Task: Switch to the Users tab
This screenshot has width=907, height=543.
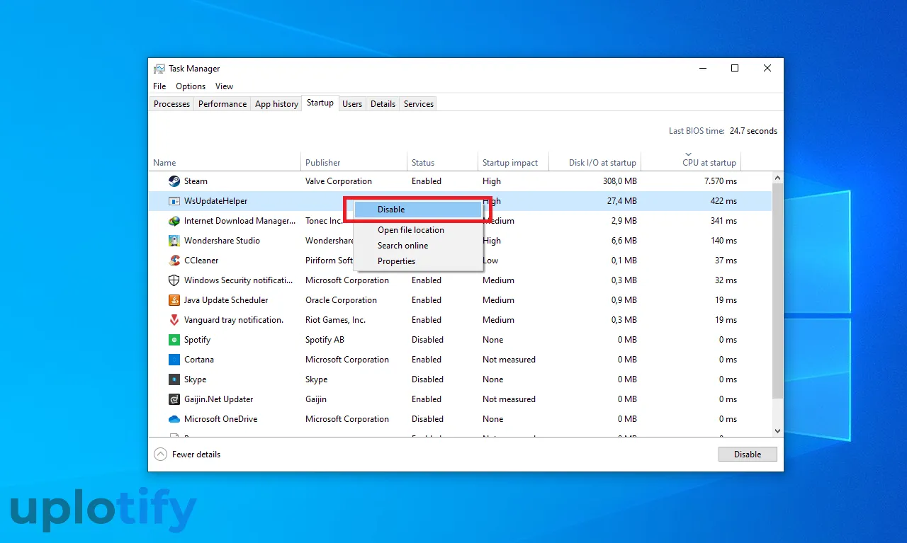Action: point(352,104)
